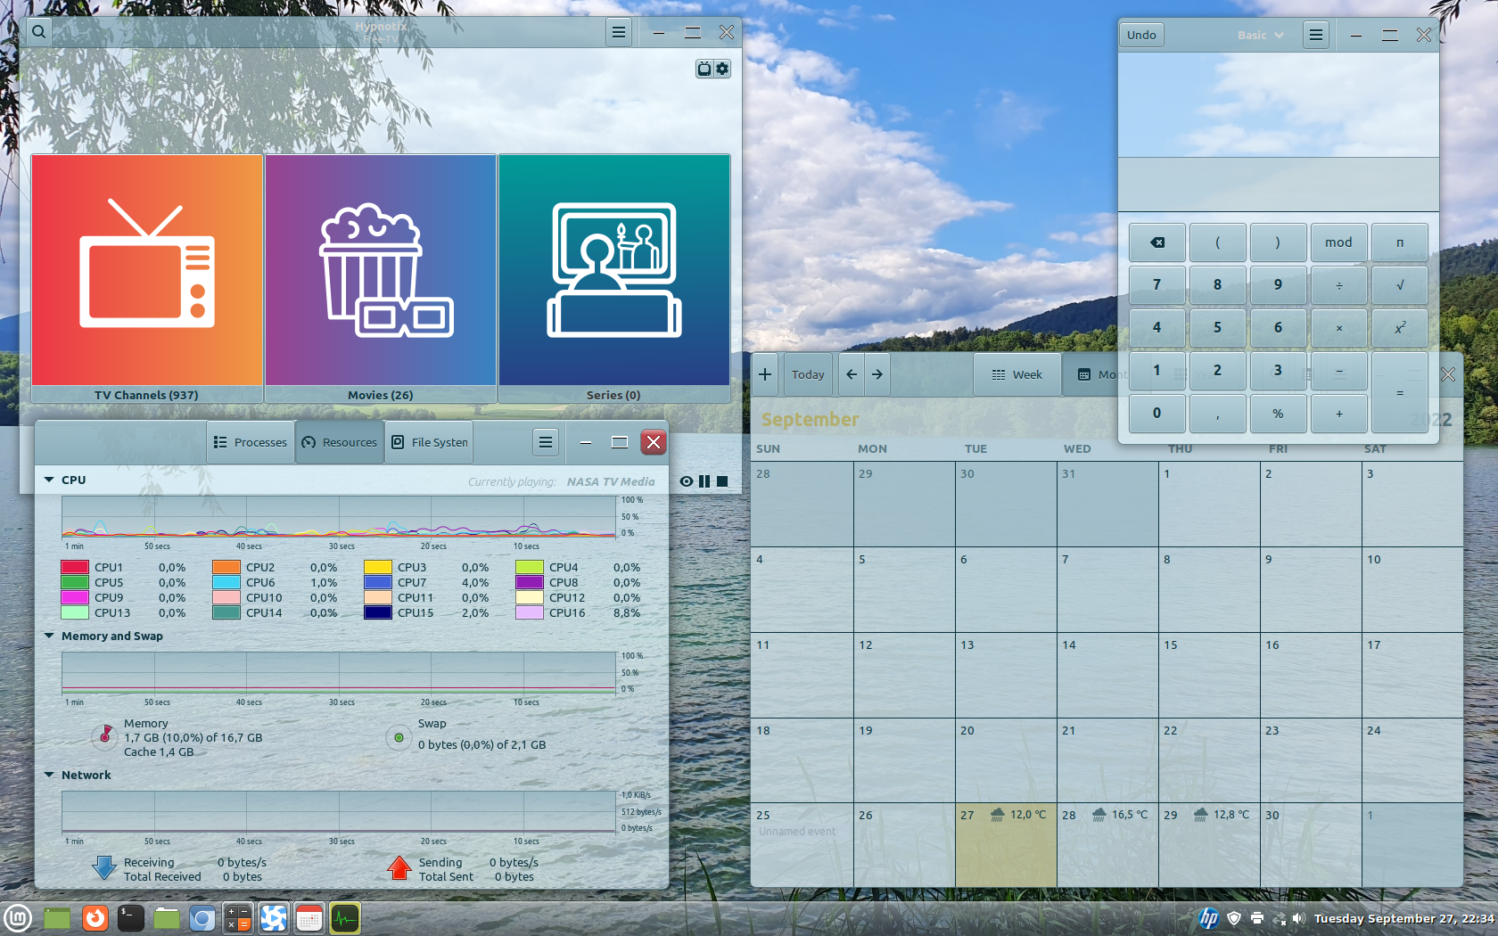This screenshot has height=936, width=1498.
Task: Open Hypnotix preferences gear icon
Action: [x=722, y=69]
